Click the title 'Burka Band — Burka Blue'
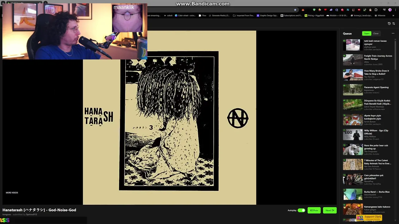Viewport: 399px width, 224px height. tap(377, 192)
